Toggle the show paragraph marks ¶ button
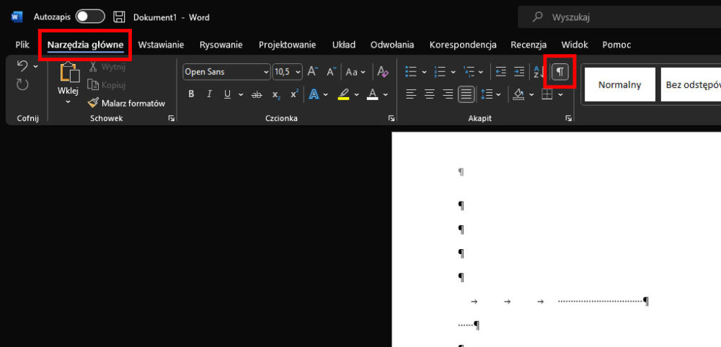 tap(559, 71)
